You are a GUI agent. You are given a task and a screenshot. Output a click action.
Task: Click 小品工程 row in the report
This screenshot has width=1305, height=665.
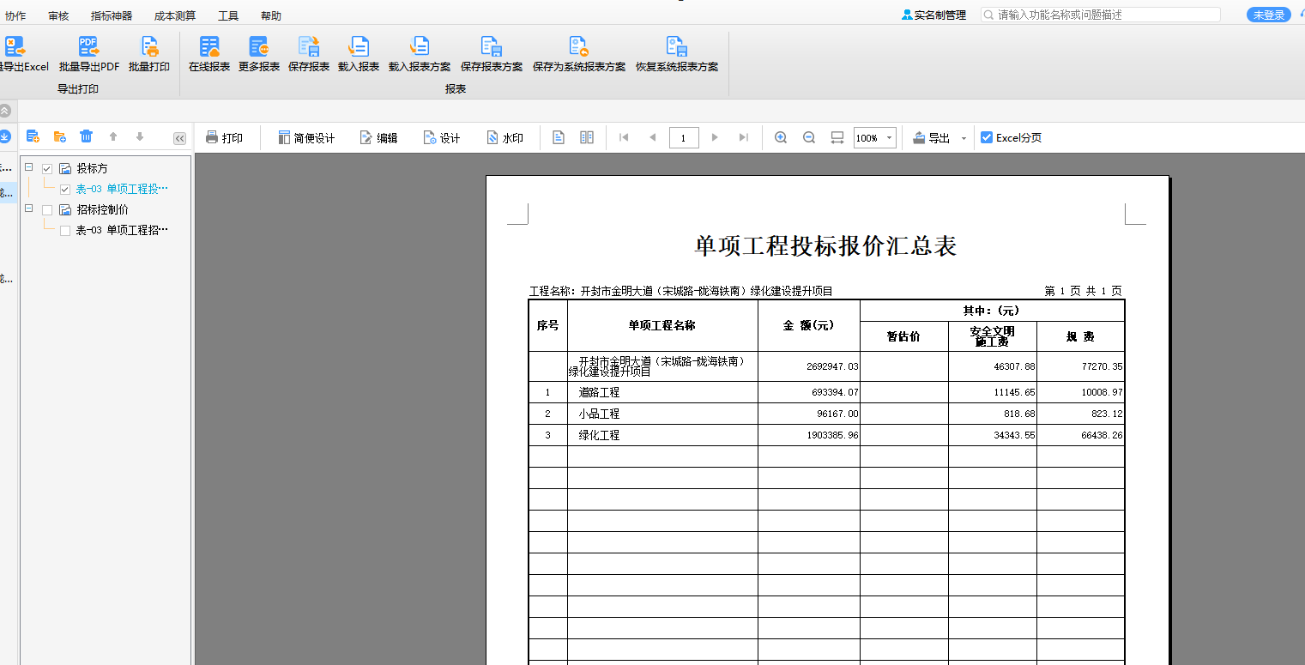(826, 414)
